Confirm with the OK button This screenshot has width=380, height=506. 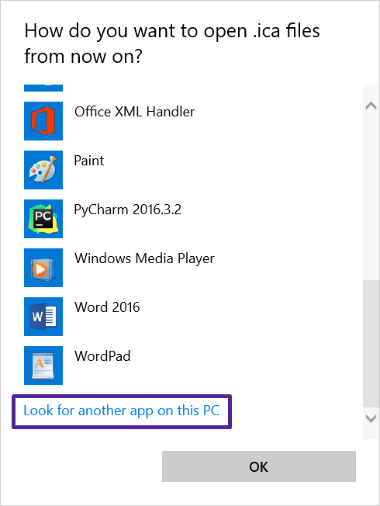point(259,466)
